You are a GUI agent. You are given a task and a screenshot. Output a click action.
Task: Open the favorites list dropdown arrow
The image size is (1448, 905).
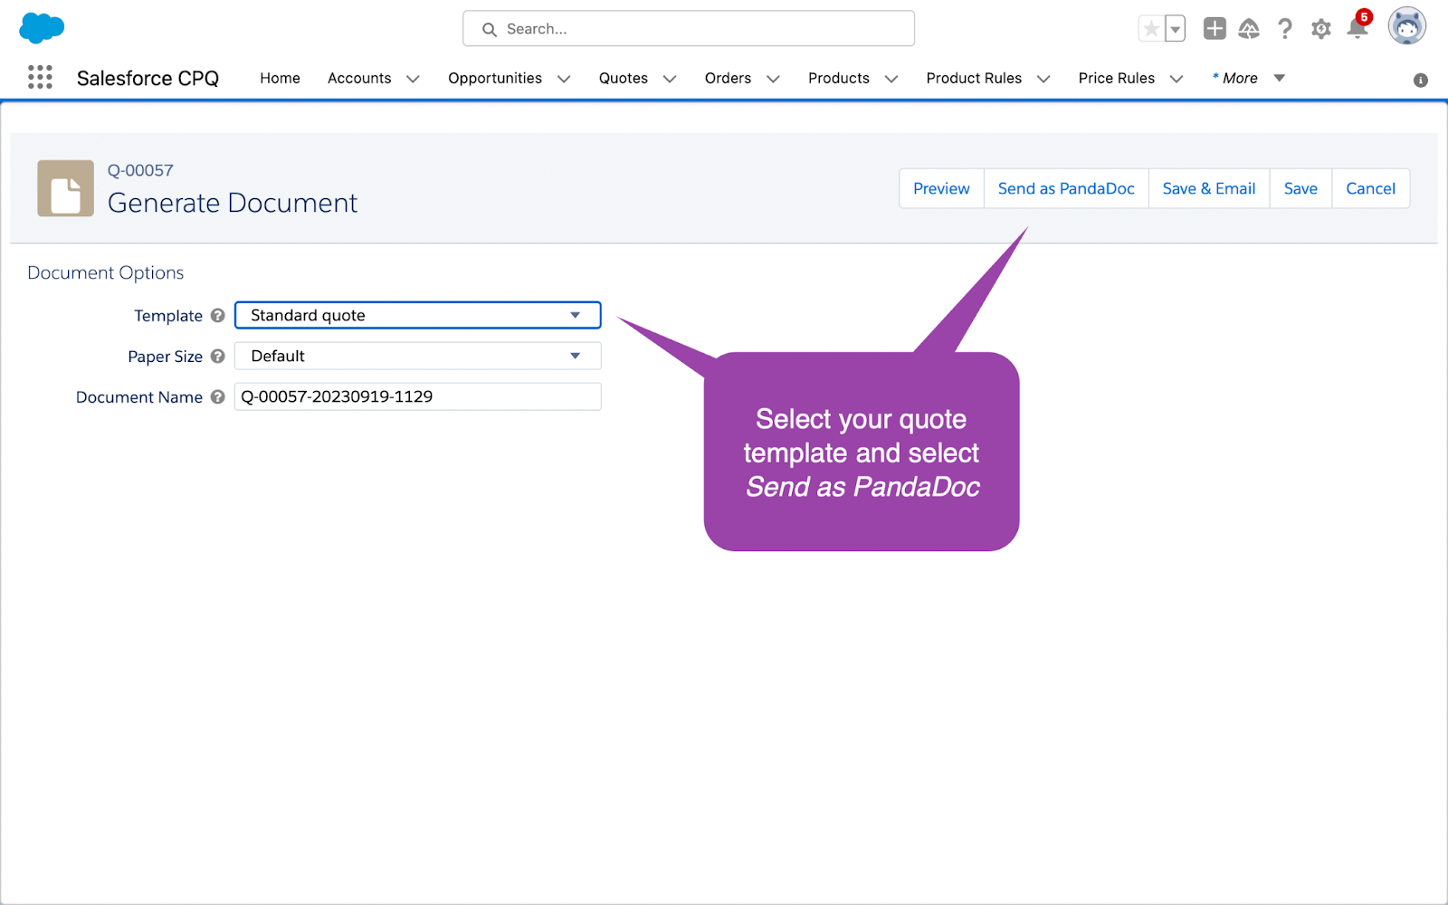click(x=1175, y=29)
